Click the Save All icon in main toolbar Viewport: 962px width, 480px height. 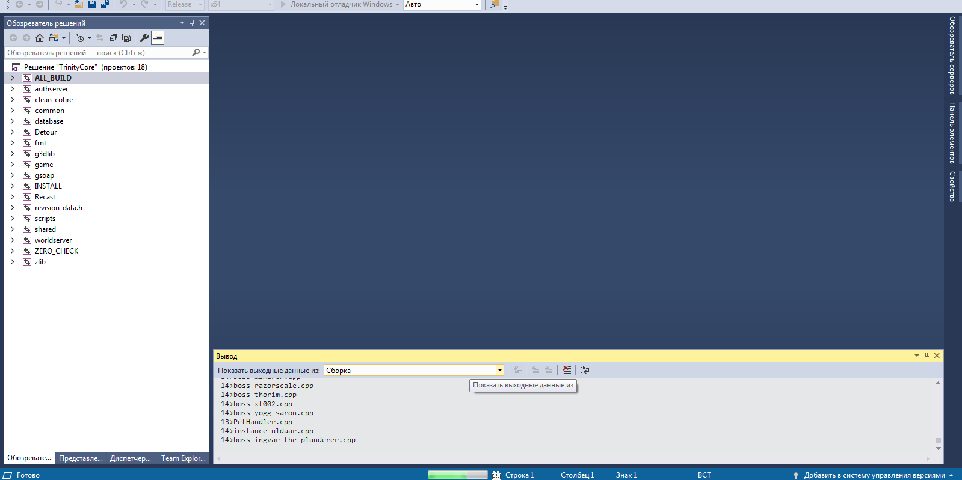pos(105,4)
